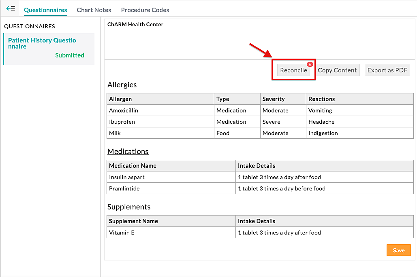Open the Procedure Codes tab
The height and width of the screenshot is (277, 417).
click(x=145, y=10)
